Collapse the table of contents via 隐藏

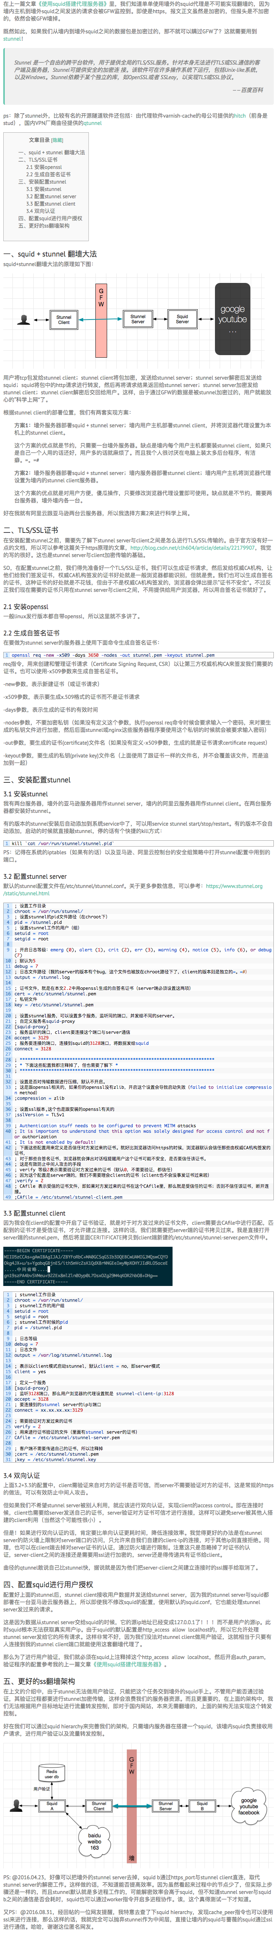coord(57,140)
